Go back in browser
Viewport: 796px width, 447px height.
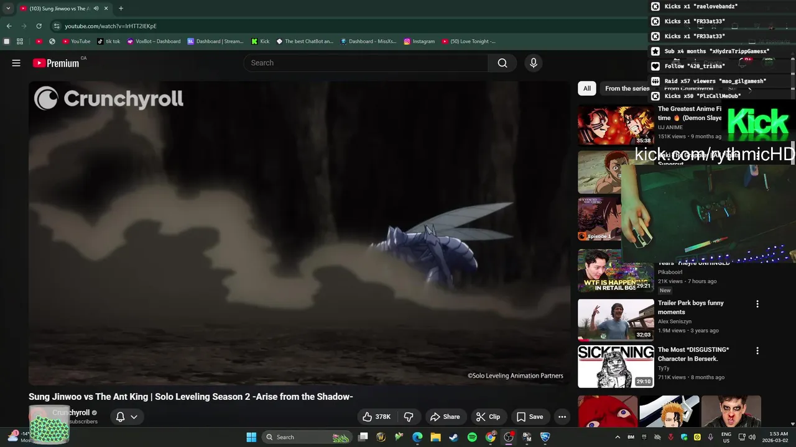[9, 26]
